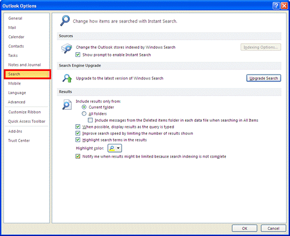Click the Search Engine Upgrade arrow icon
Screen dimensions: 290x236
pyautogui.click(x=67, y=78)
